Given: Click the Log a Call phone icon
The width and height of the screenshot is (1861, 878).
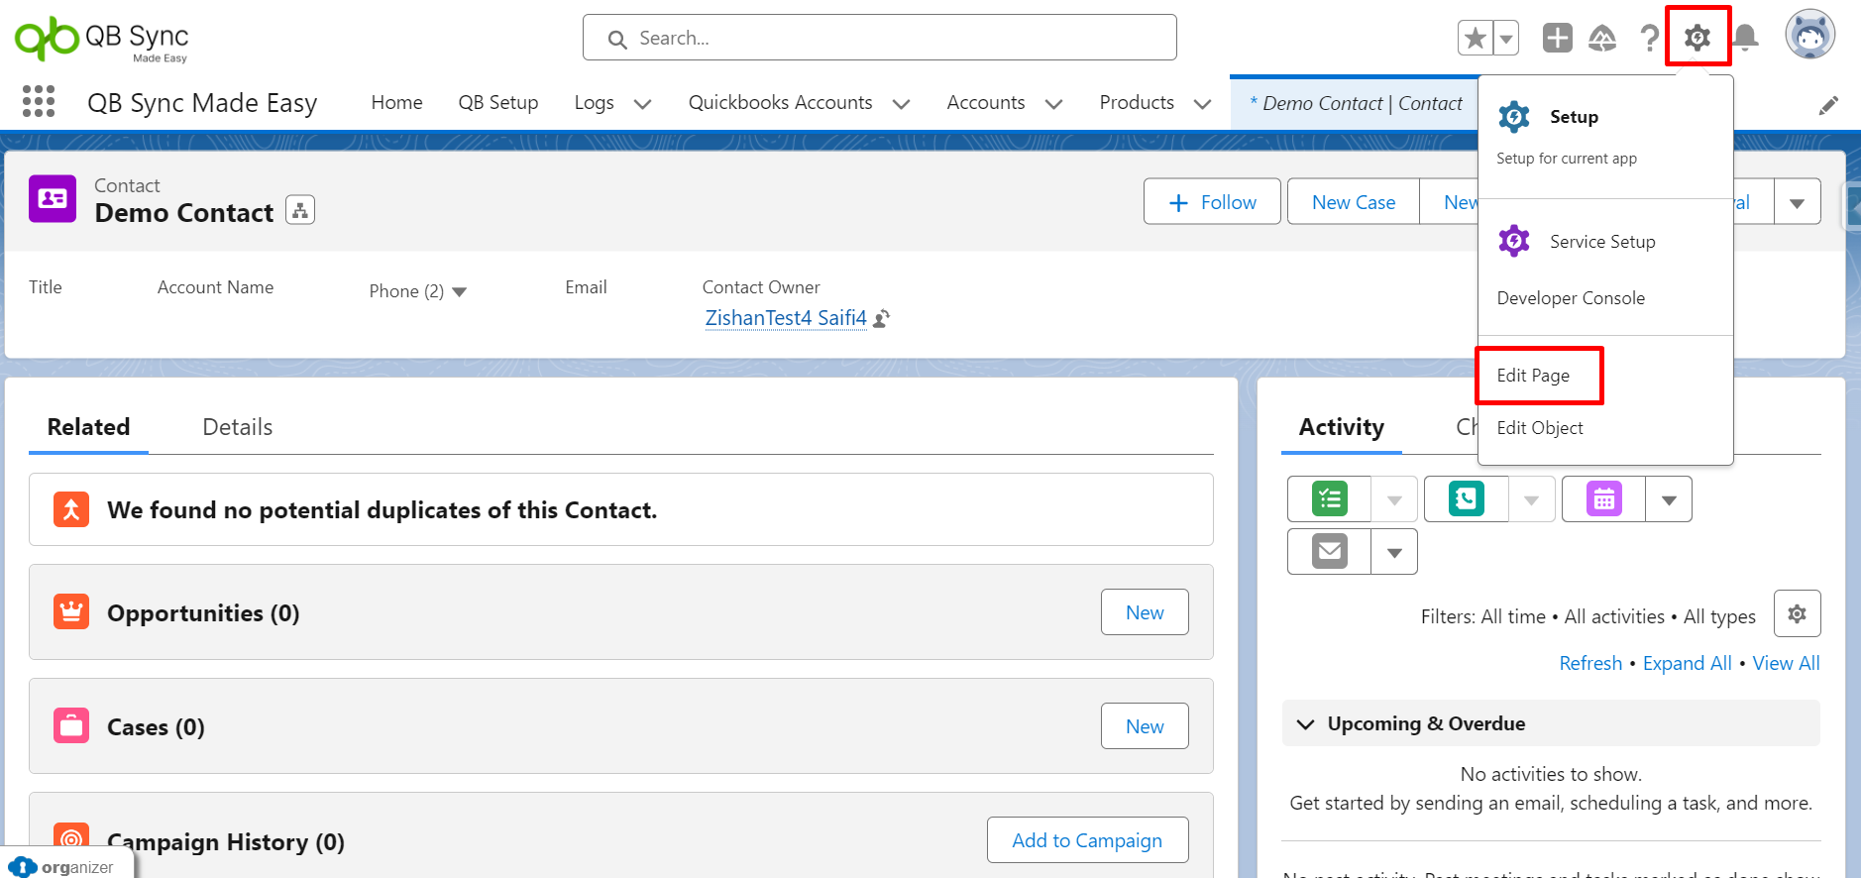Looking at the screenshot, I should tap(1466, 498).
